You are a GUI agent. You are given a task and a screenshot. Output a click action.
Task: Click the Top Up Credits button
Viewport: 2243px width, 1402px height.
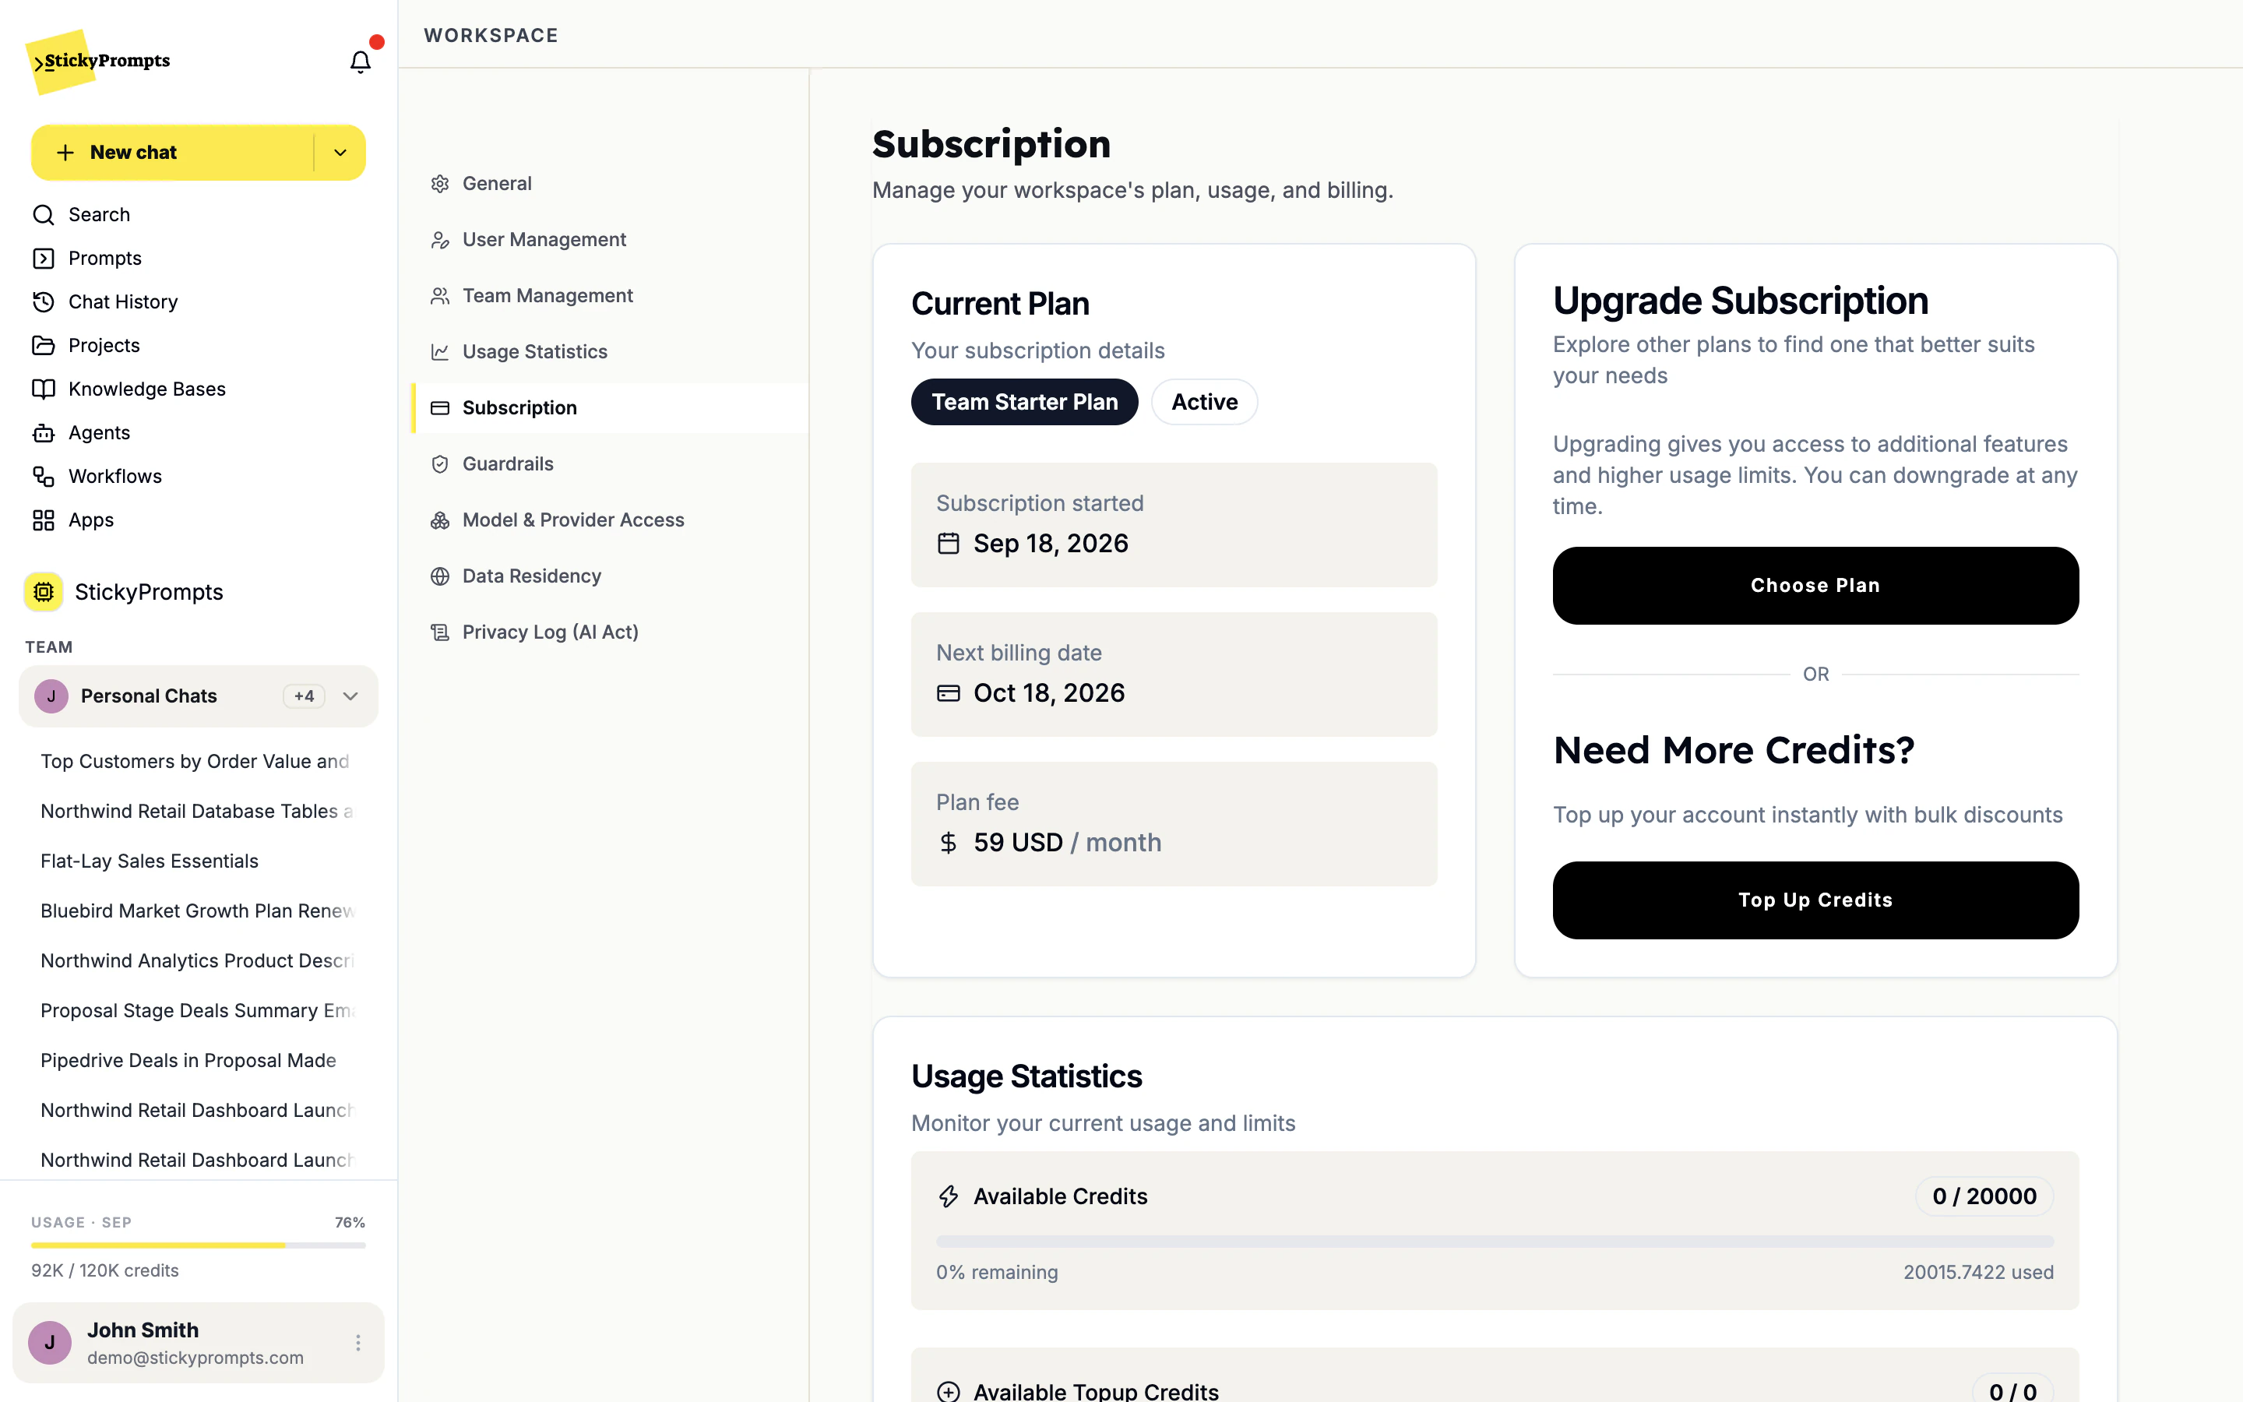(1815, 900)
